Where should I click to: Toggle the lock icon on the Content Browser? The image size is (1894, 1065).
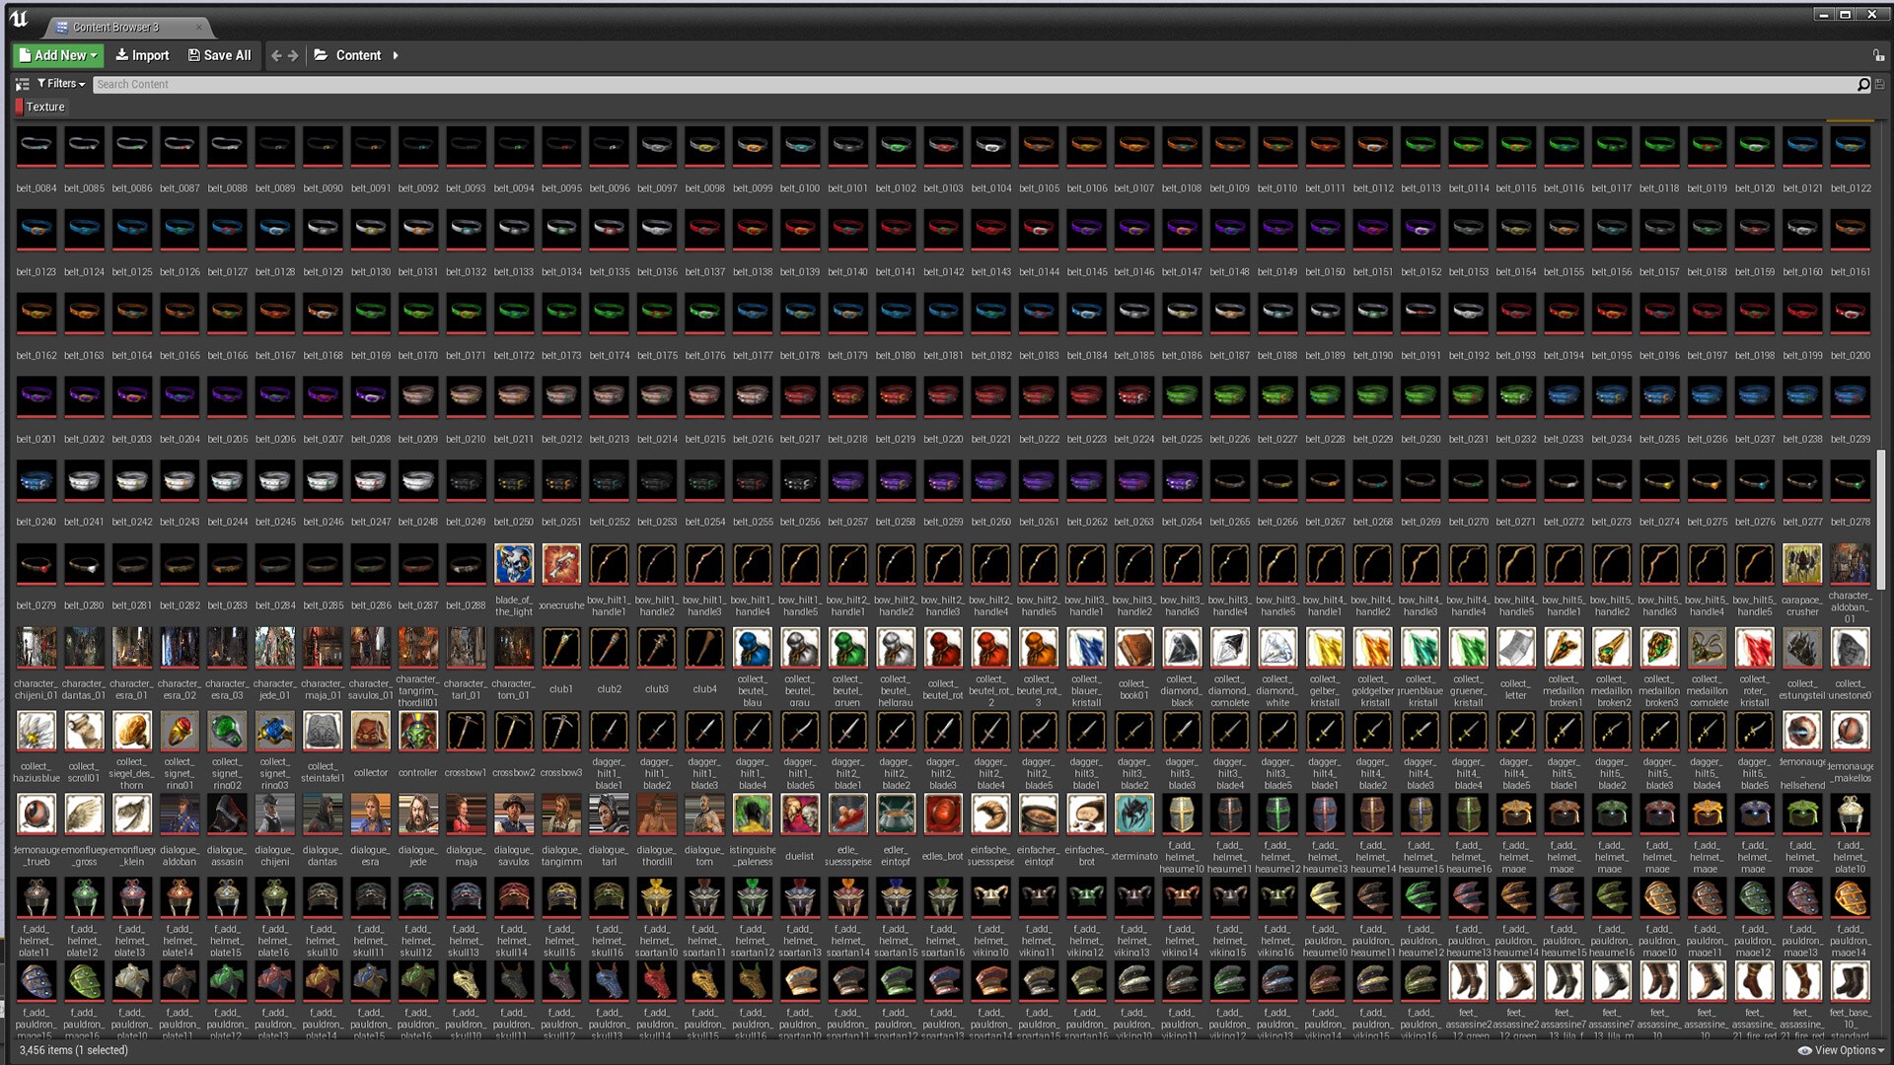pyautogui.click(x=1879, y=55)
